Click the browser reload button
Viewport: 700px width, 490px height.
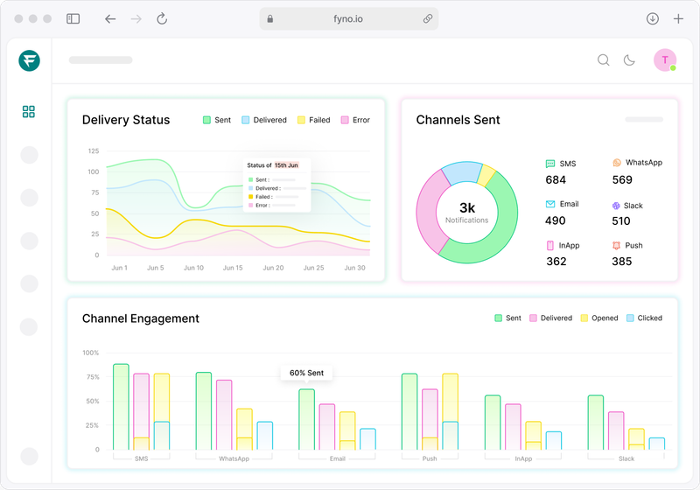coord(162,18)
